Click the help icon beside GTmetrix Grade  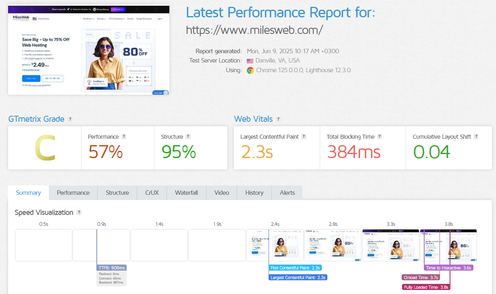tap(70, 119)
